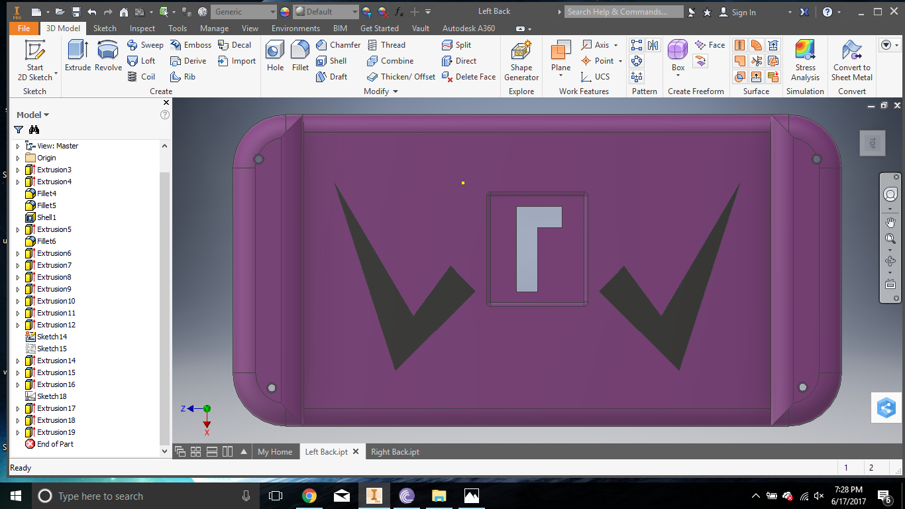The width and height of the screenshot is (905, 509).
Task: Click the Sweep tool
Action: (145, 45)
